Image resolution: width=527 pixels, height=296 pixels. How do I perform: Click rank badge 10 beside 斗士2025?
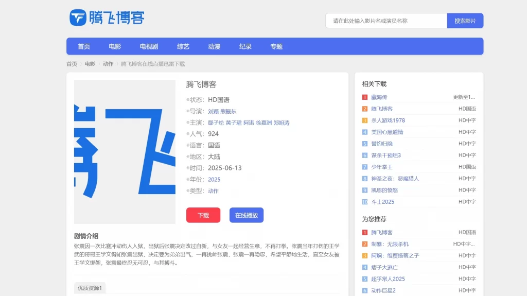pos(365,202)
